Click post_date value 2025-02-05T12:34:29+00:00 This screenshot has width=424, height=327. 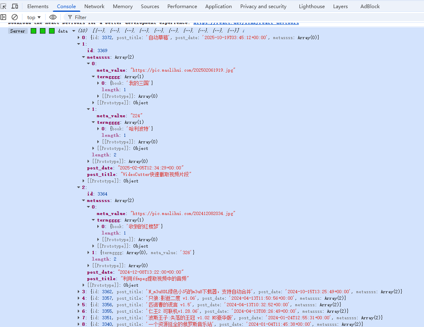point(151,168)
